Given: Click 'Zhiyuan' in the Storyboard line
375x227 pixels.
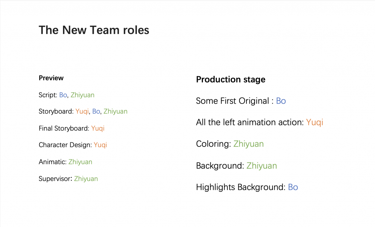Looking at the screenshot, I should click(x=115, y=111).
